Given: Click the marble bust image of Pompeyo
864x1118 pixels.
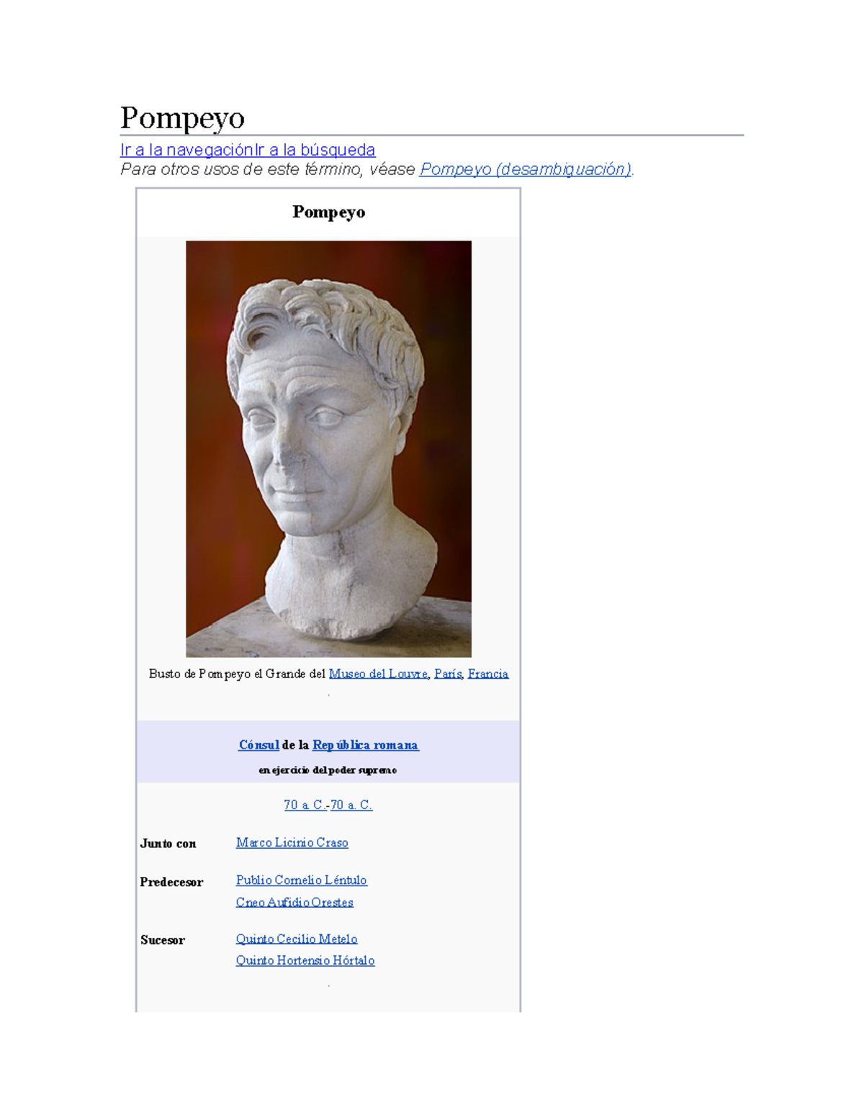Looking at the screenshot, I should click(328, 448).
